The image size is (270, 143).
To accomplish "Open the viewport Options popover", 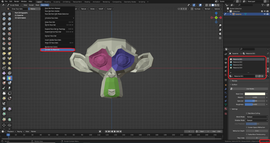I will pyautogui.click(x=218, y=9).
